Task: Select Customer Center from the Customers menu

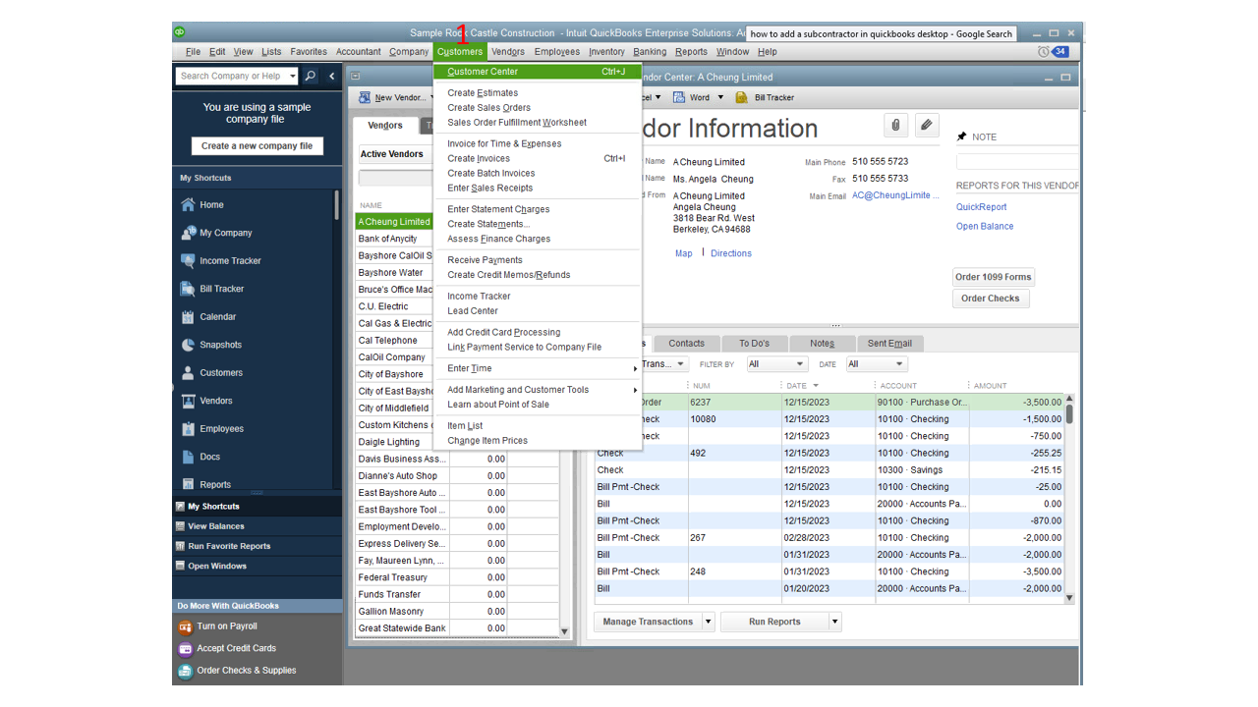Action: point(537,72)
